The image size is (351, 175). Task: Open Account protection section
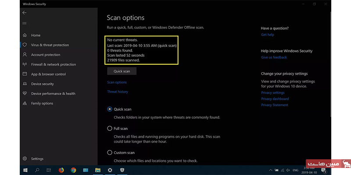[x=46, y=55]
